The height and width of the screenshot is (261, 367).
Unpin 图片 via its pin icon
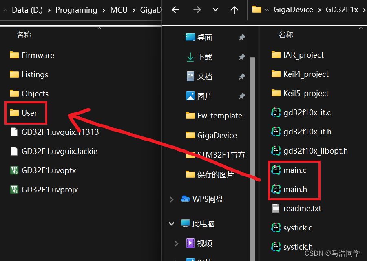(242, 96)
